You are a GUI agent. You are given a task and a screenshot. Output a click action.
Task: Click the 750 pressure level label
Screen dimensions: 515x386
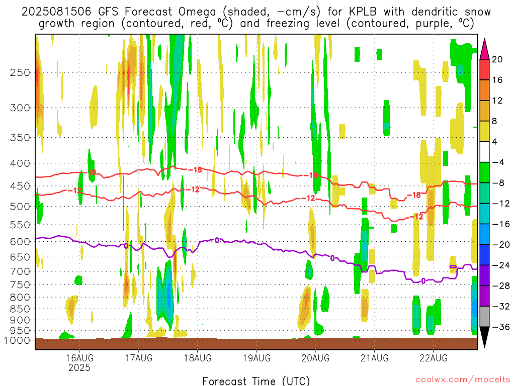click(20, 285)
